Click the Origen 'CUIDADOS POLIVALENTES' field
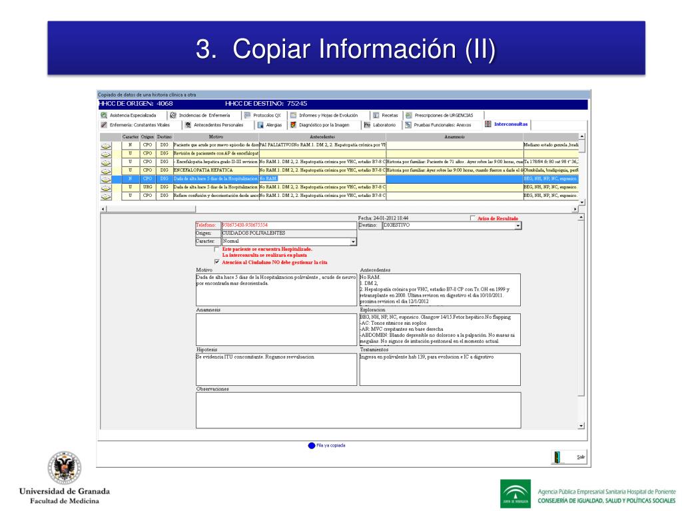The width and height of the screenshot is (682, 511). (289, 234)
